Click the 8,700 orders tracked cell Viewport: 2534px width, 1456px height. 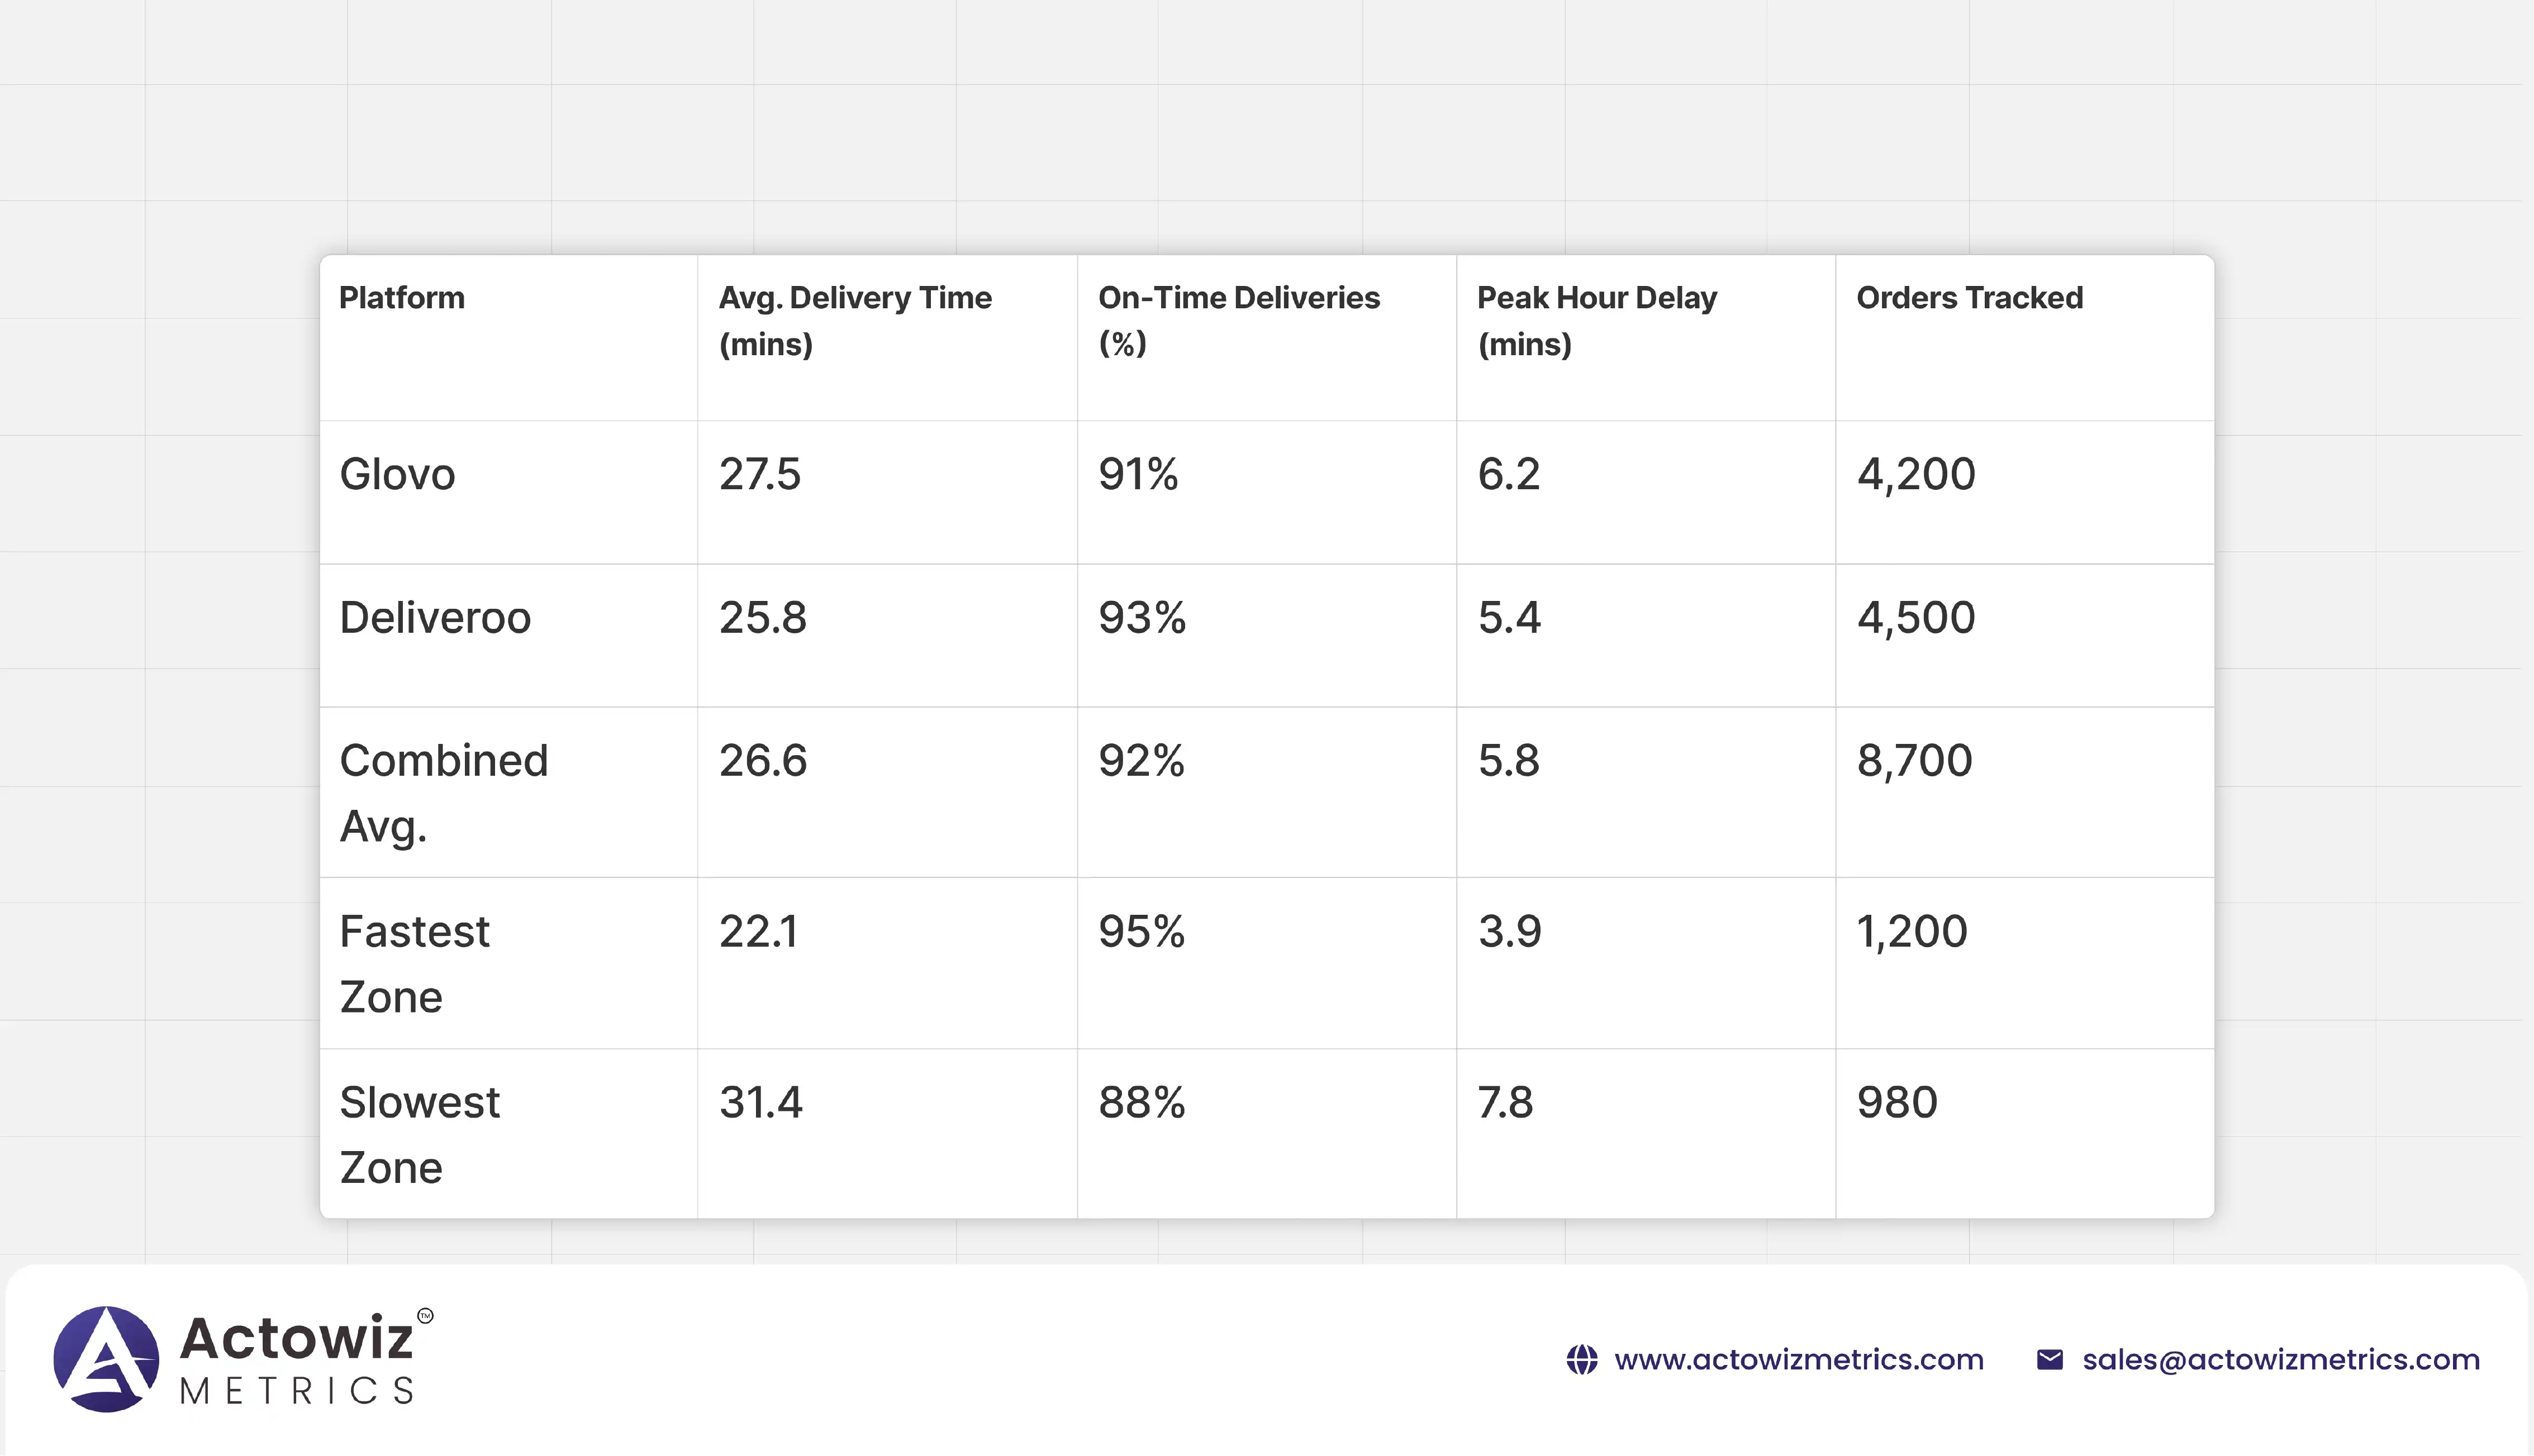click(x=1914, y=761)
